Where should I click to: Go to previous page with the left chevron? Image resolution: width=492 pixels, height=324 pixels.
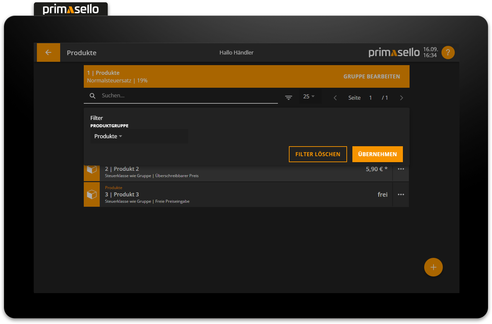pos(335,97)
